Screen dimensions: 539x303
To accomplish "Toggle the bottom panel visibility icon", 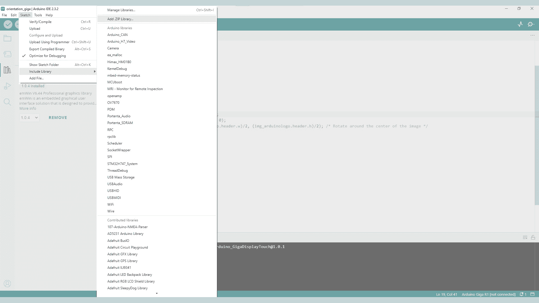I will tap(533, 294).
